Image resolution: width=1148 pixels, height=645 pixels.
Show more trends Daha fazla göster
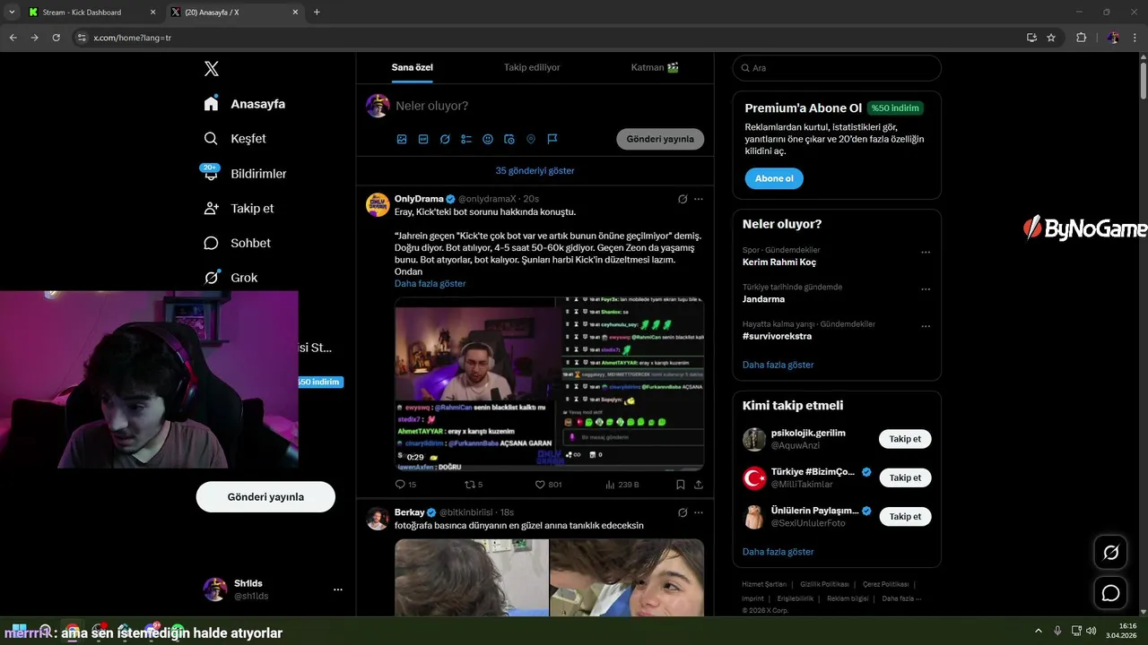tap(778, 365)
